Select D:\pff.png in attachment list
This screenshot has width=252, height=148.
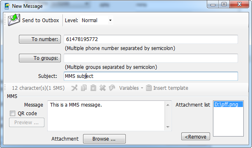pyautogui.click(x=228, y=105)
